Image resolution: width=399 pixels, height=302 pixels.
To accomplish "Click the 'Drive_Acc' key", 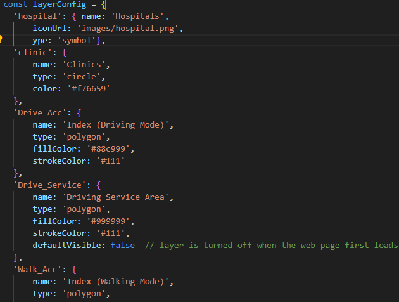I will [40, 113].
